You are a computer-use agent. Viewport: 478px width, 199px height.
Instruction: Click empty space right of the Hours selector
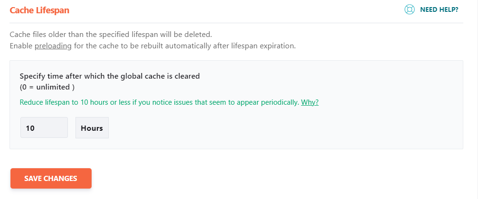(x=274, y=128)
